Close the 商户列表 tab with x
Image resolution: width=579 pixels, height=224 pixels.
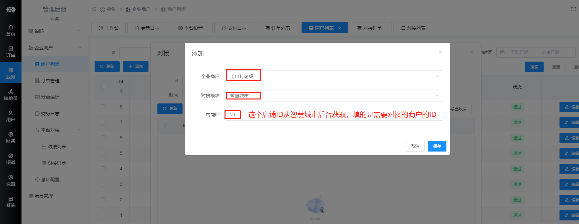(340, 28)
